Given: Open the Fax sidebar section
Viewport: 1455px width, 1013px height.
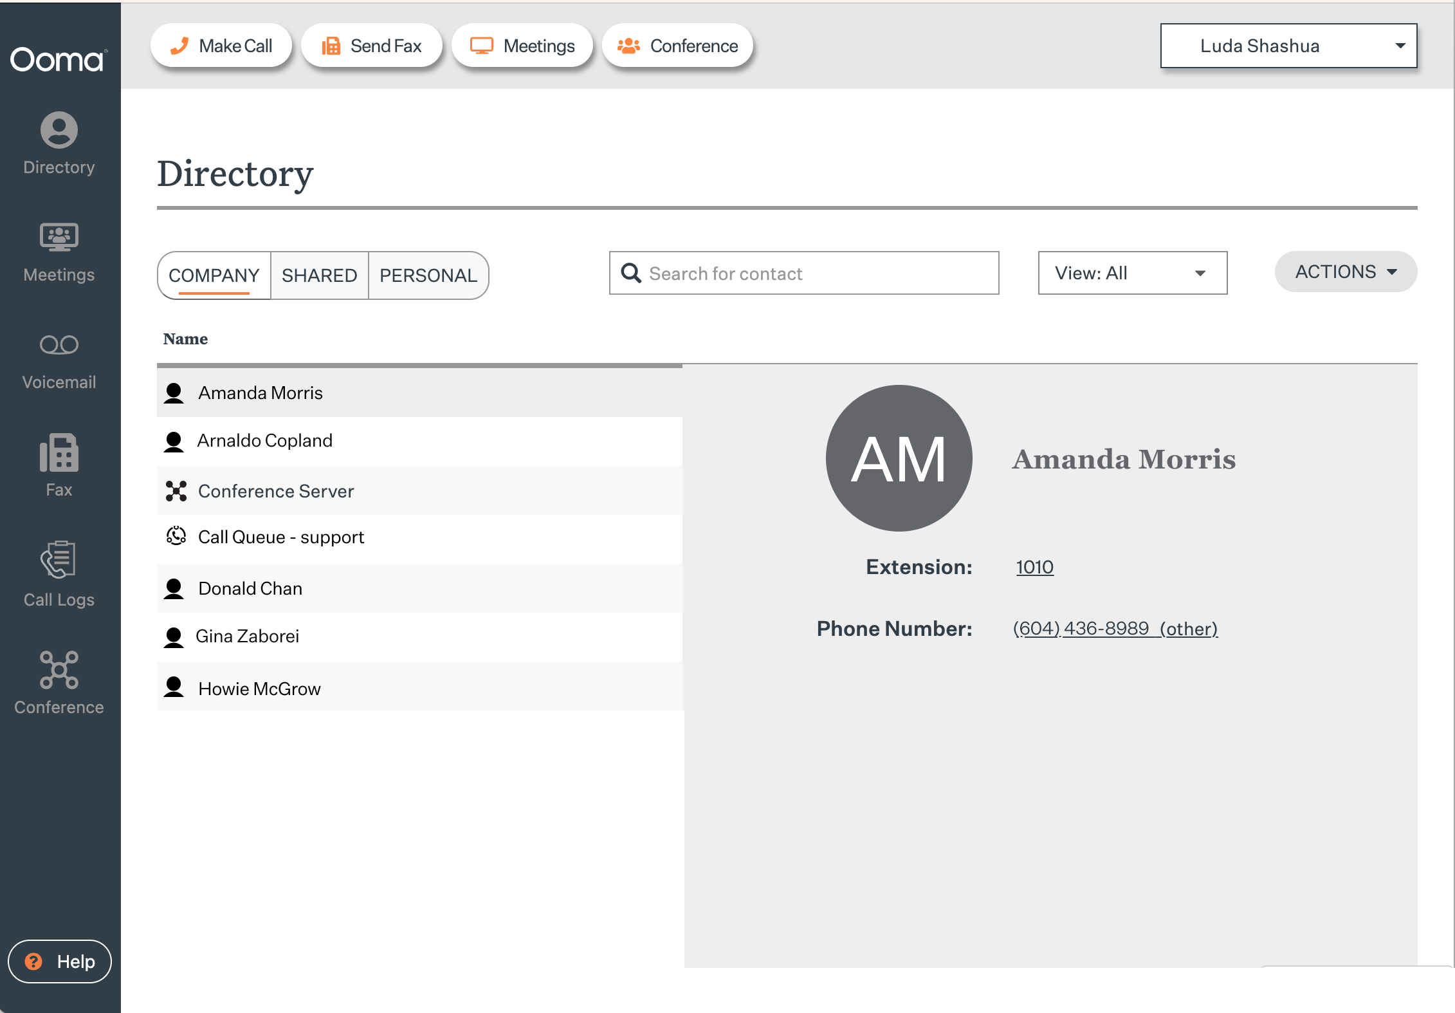Looking at the screenshot, I should pos(59,465).
